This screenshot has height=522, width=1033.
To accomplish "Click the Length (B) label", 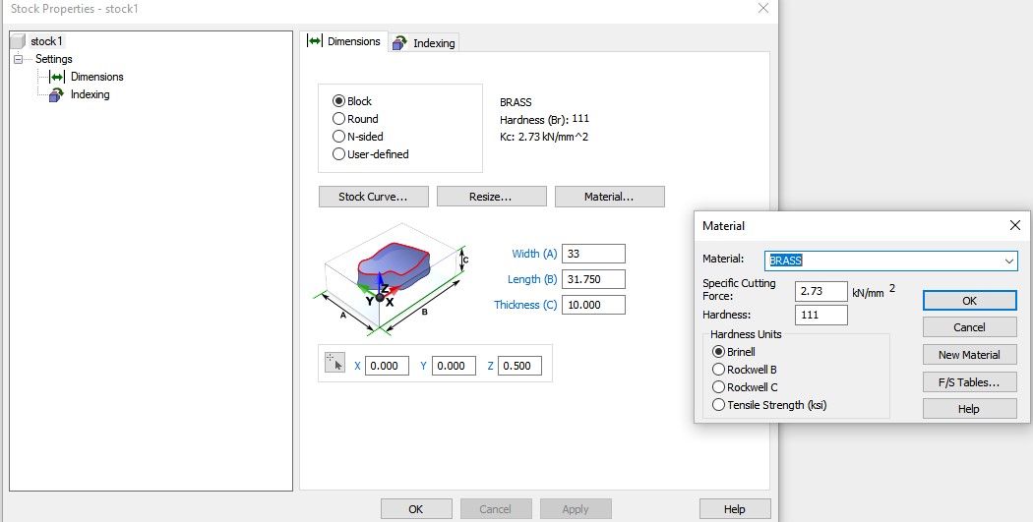I will [x=532, y=279].
